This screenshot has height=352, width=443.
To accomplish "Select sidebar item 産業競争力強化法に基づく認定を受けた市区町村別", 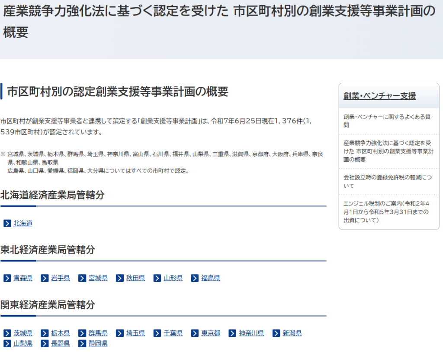I will (389, 151).
